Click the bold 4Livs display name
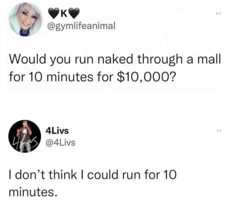228x208 pixels. coord(57,131)
